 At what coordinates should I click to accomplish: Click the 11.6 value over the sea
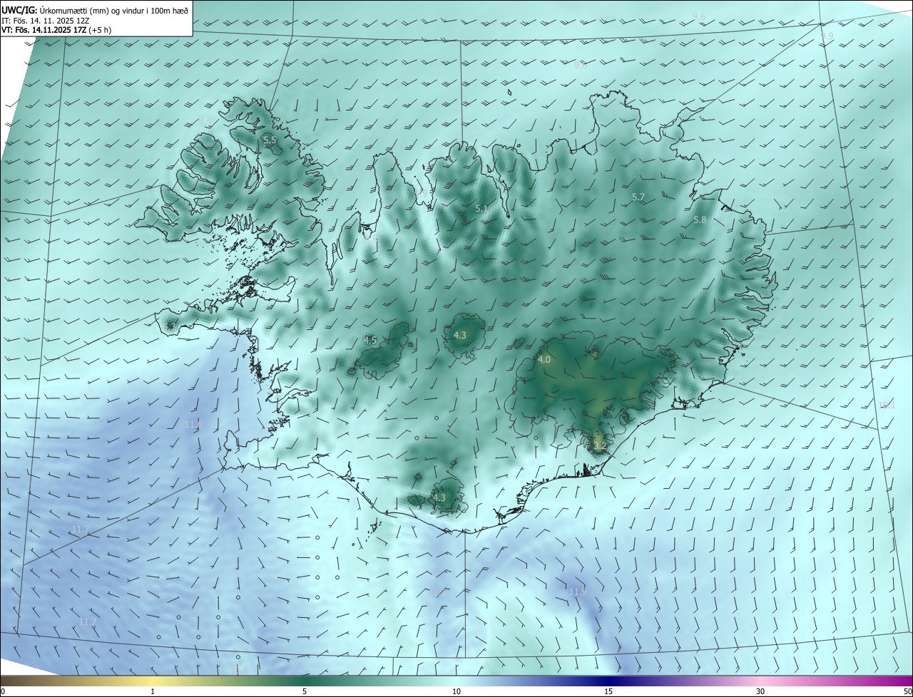pos(194,424)
